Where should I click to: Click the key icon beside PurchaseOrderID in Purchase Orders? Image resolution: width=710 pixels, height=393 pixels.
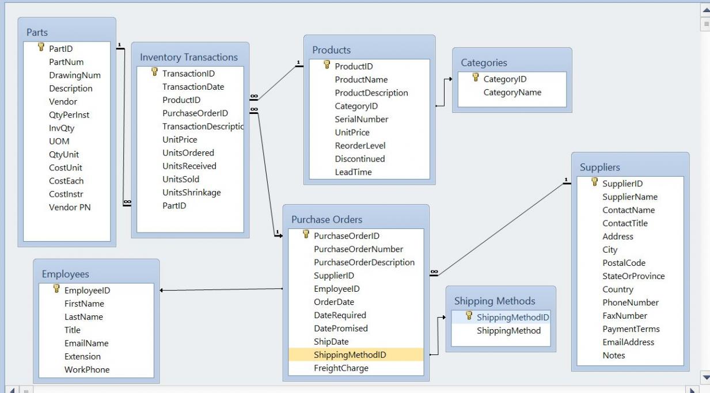306,235
